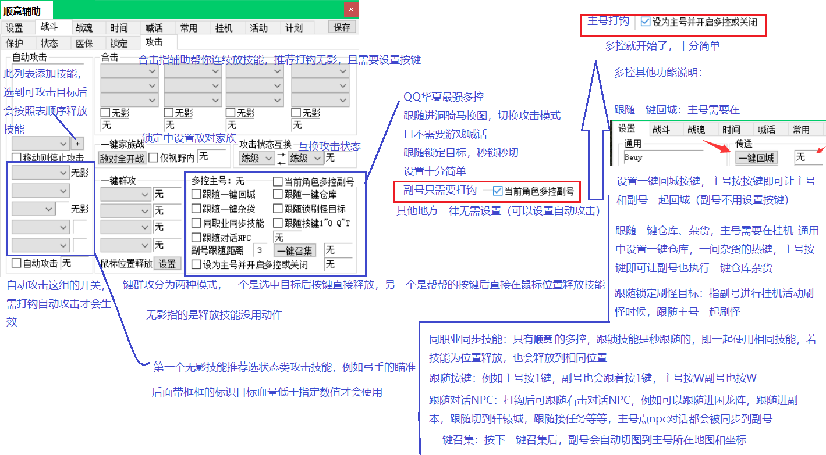
Task: Open 喊话 tab in the 顺意辅助 titled window
Action: (154, 28)
